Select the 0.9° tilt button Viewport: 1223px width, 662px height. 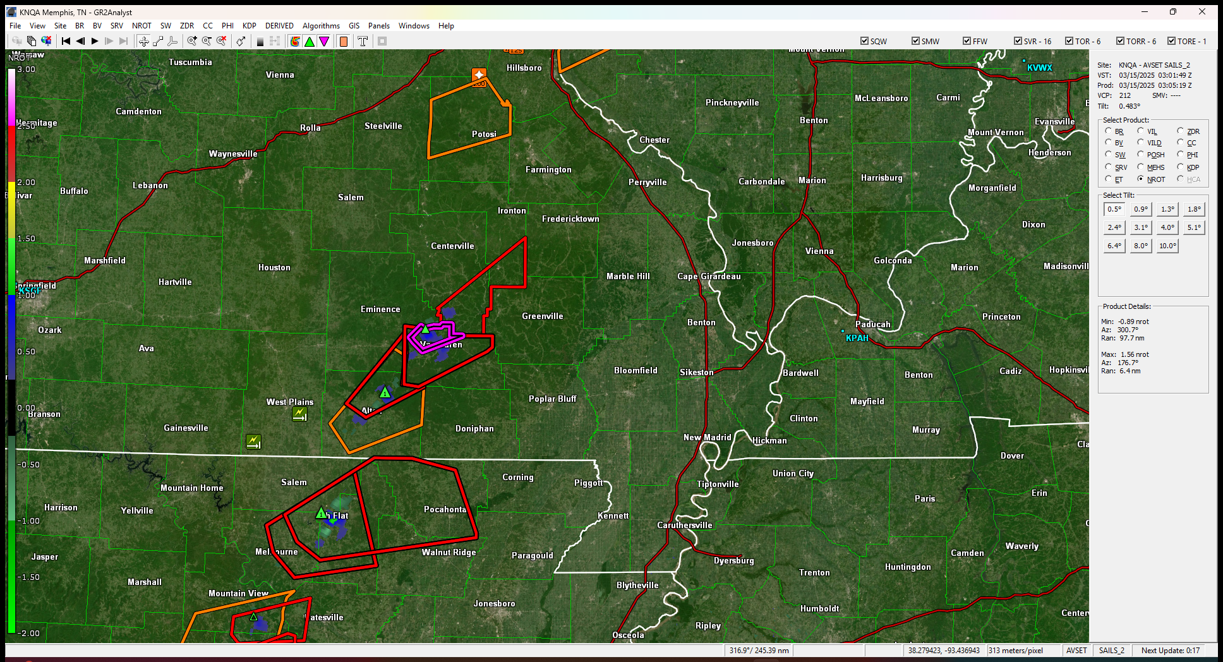[x=1141, y=209]
